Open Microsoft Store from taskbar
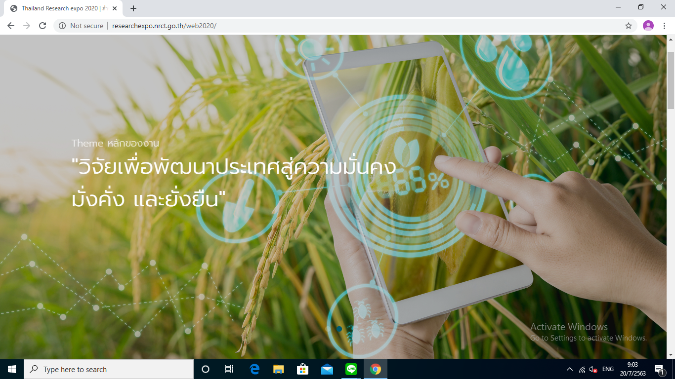 [x=302, y=369]
